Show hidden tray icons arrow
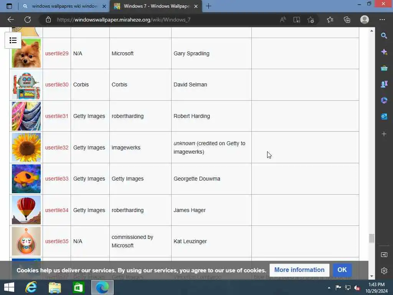This screenshot has height=295, width=393. (329, 288)
